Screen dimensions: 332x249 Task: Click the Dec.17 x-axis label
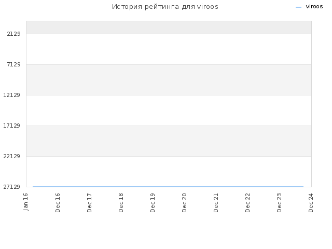[x=89, y=203]
